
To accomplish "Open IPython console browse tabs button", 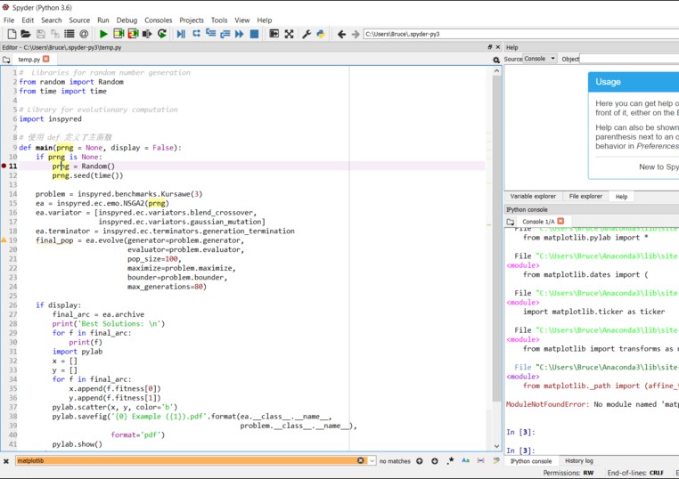I will click(511, 222).
